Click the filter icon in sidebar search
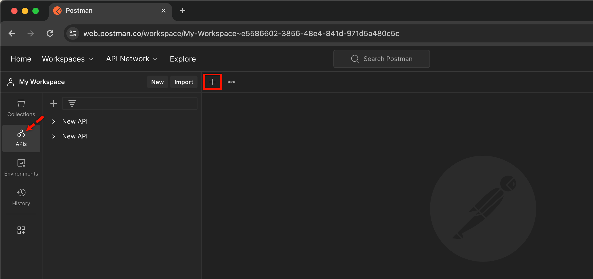The height and width of the screenshot is (279, 593). coord(72,103)
